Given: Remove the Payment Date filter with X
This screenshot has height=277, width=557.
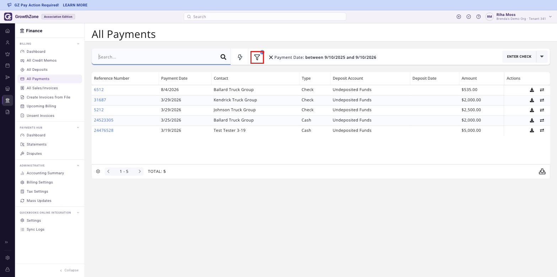Looking at the screenshot, I should coord(271,57).
